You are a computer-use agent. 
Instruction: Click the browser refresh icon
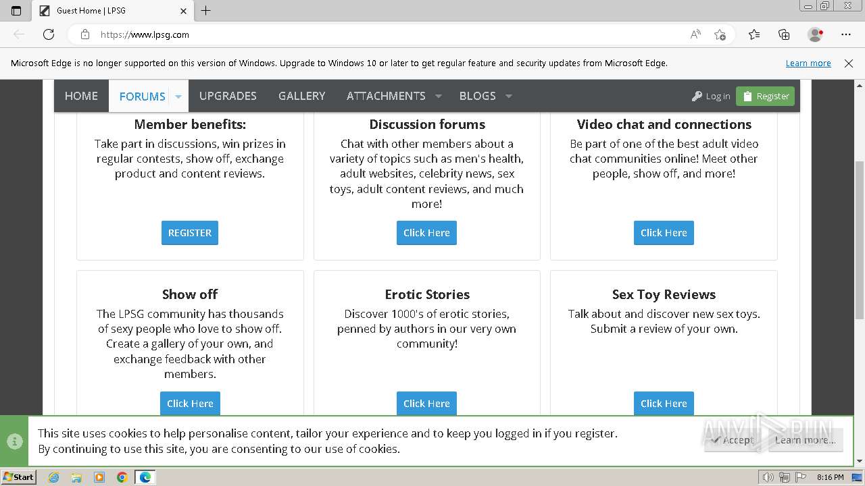pyautogui.click(x=49, y=34)
